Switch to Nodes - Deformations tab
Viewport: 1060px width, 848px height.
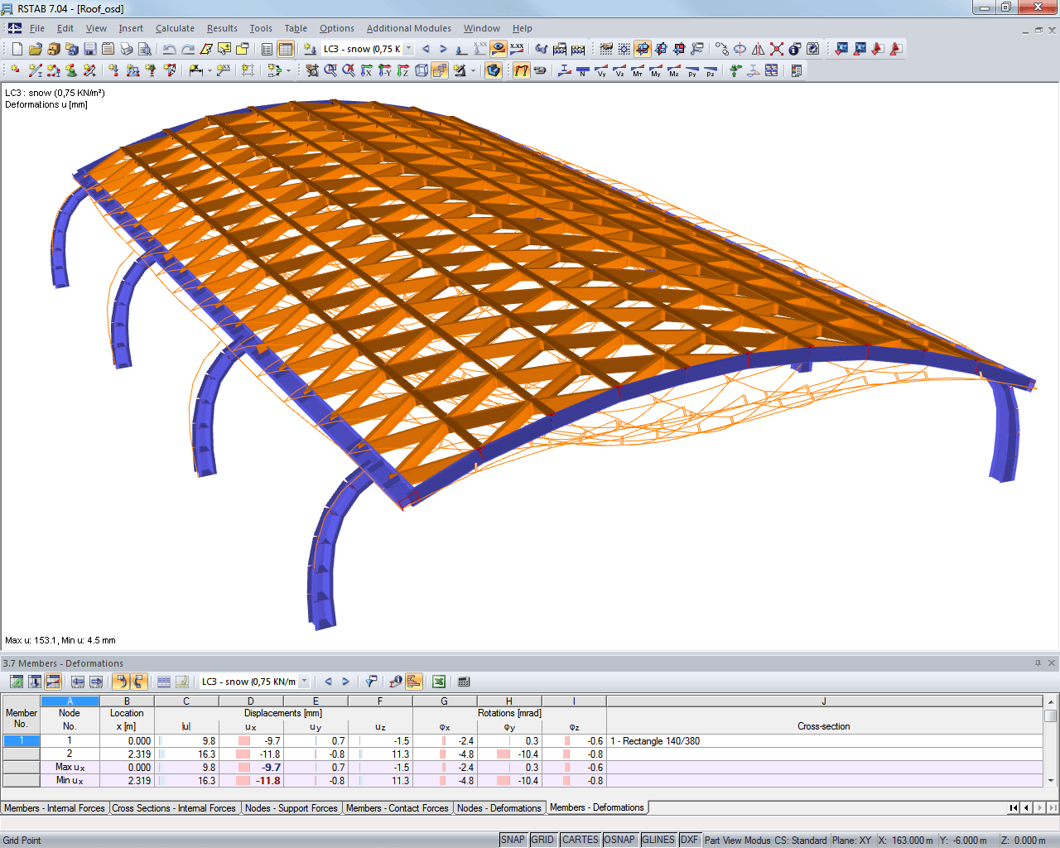coord(499,808)
